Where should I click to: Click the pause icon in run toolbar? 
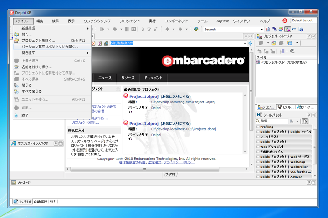(x=127, y=29)
